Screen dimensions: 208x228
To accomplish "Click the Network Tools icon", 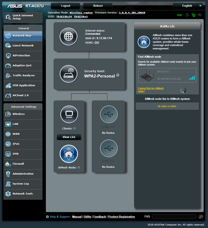I will coord(8,194).
